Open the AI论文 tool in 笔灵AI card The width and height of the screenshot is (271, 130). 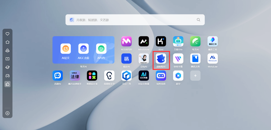(65, 48)
